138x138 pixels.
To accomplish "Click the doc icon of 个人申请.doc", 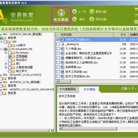I will (62, 49).
